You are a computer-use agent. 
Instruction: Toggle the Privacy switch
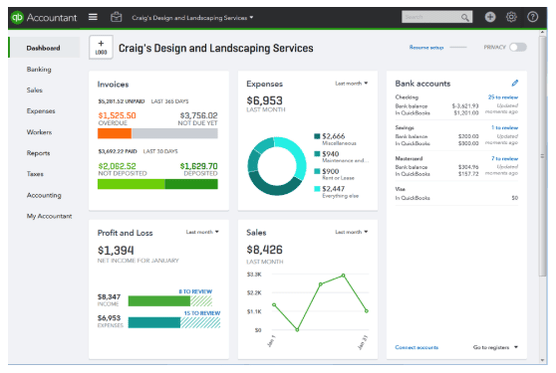pyautogui.click(x=518, y=47)
